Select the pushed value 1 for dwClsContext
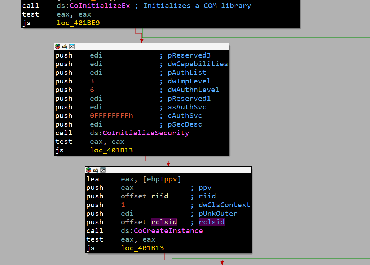The image size is (370, 265). click(123, 205)
